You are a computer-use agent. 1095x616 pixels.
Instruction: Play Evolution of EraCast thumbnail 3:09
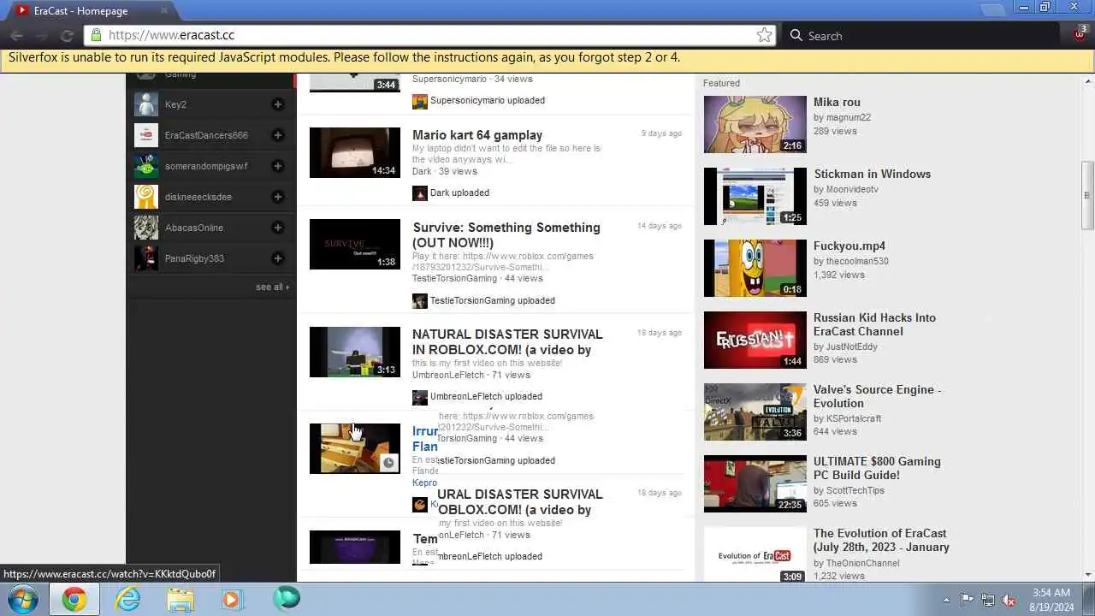[x=755, y=554]
